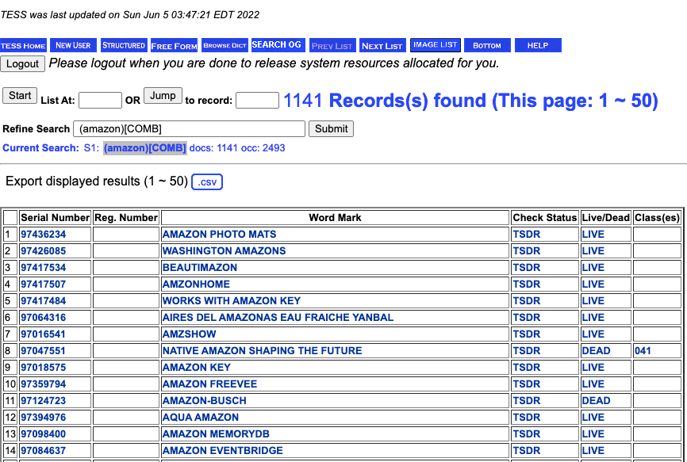The image size is (687, 462).
Task: Open the New User search form
Action: pyautogui.click(x=73, y=45)
